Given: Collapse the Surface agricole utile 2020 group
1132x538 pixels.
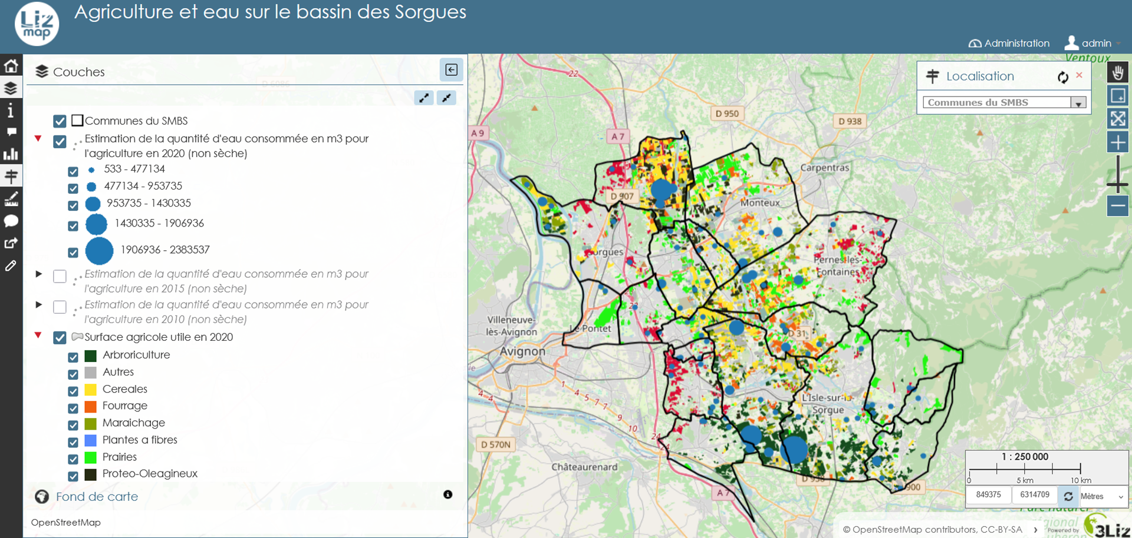Looking at the screenshot, I should 38,336.
